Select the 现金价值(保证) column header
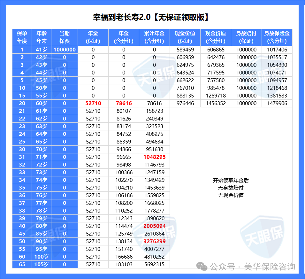Viewport: 305px width, 279px height. tap(185, 37)
